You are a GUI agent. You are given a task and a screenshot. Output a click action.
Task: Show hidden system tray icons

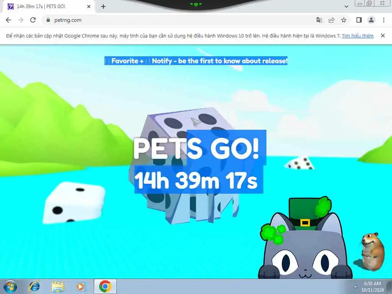pos(356,287)
